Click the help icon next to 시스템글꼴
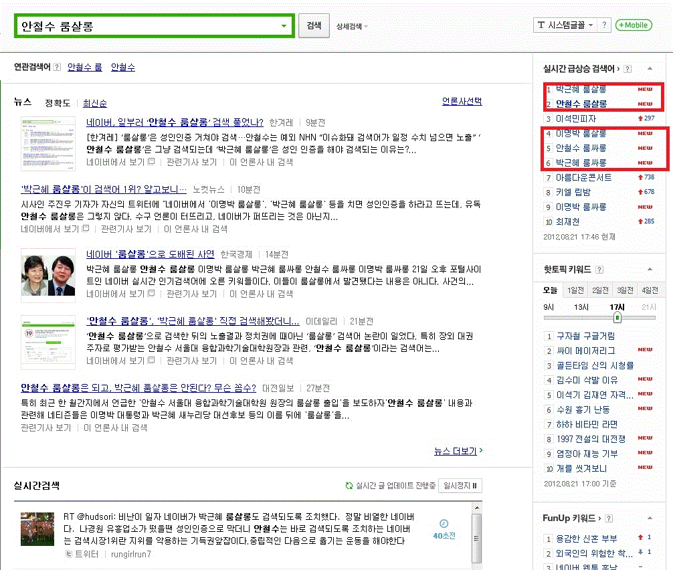The width and height of the screenshot is (673, 570). (604, 25)
